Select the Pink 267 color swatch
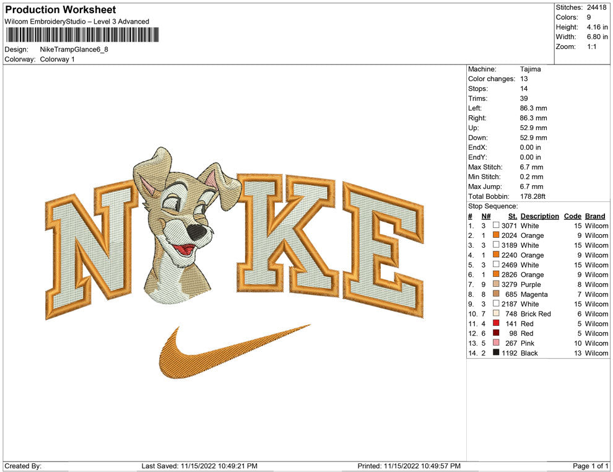The width and height of the screenshot is (613, 472). point(496,343)
